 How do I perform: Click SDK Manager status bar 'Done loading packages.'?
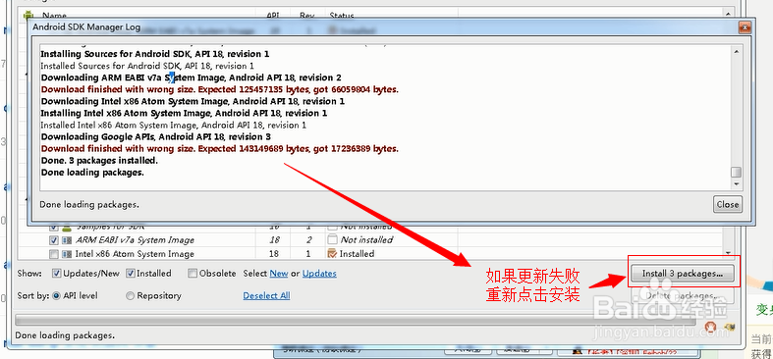(65, 335)
